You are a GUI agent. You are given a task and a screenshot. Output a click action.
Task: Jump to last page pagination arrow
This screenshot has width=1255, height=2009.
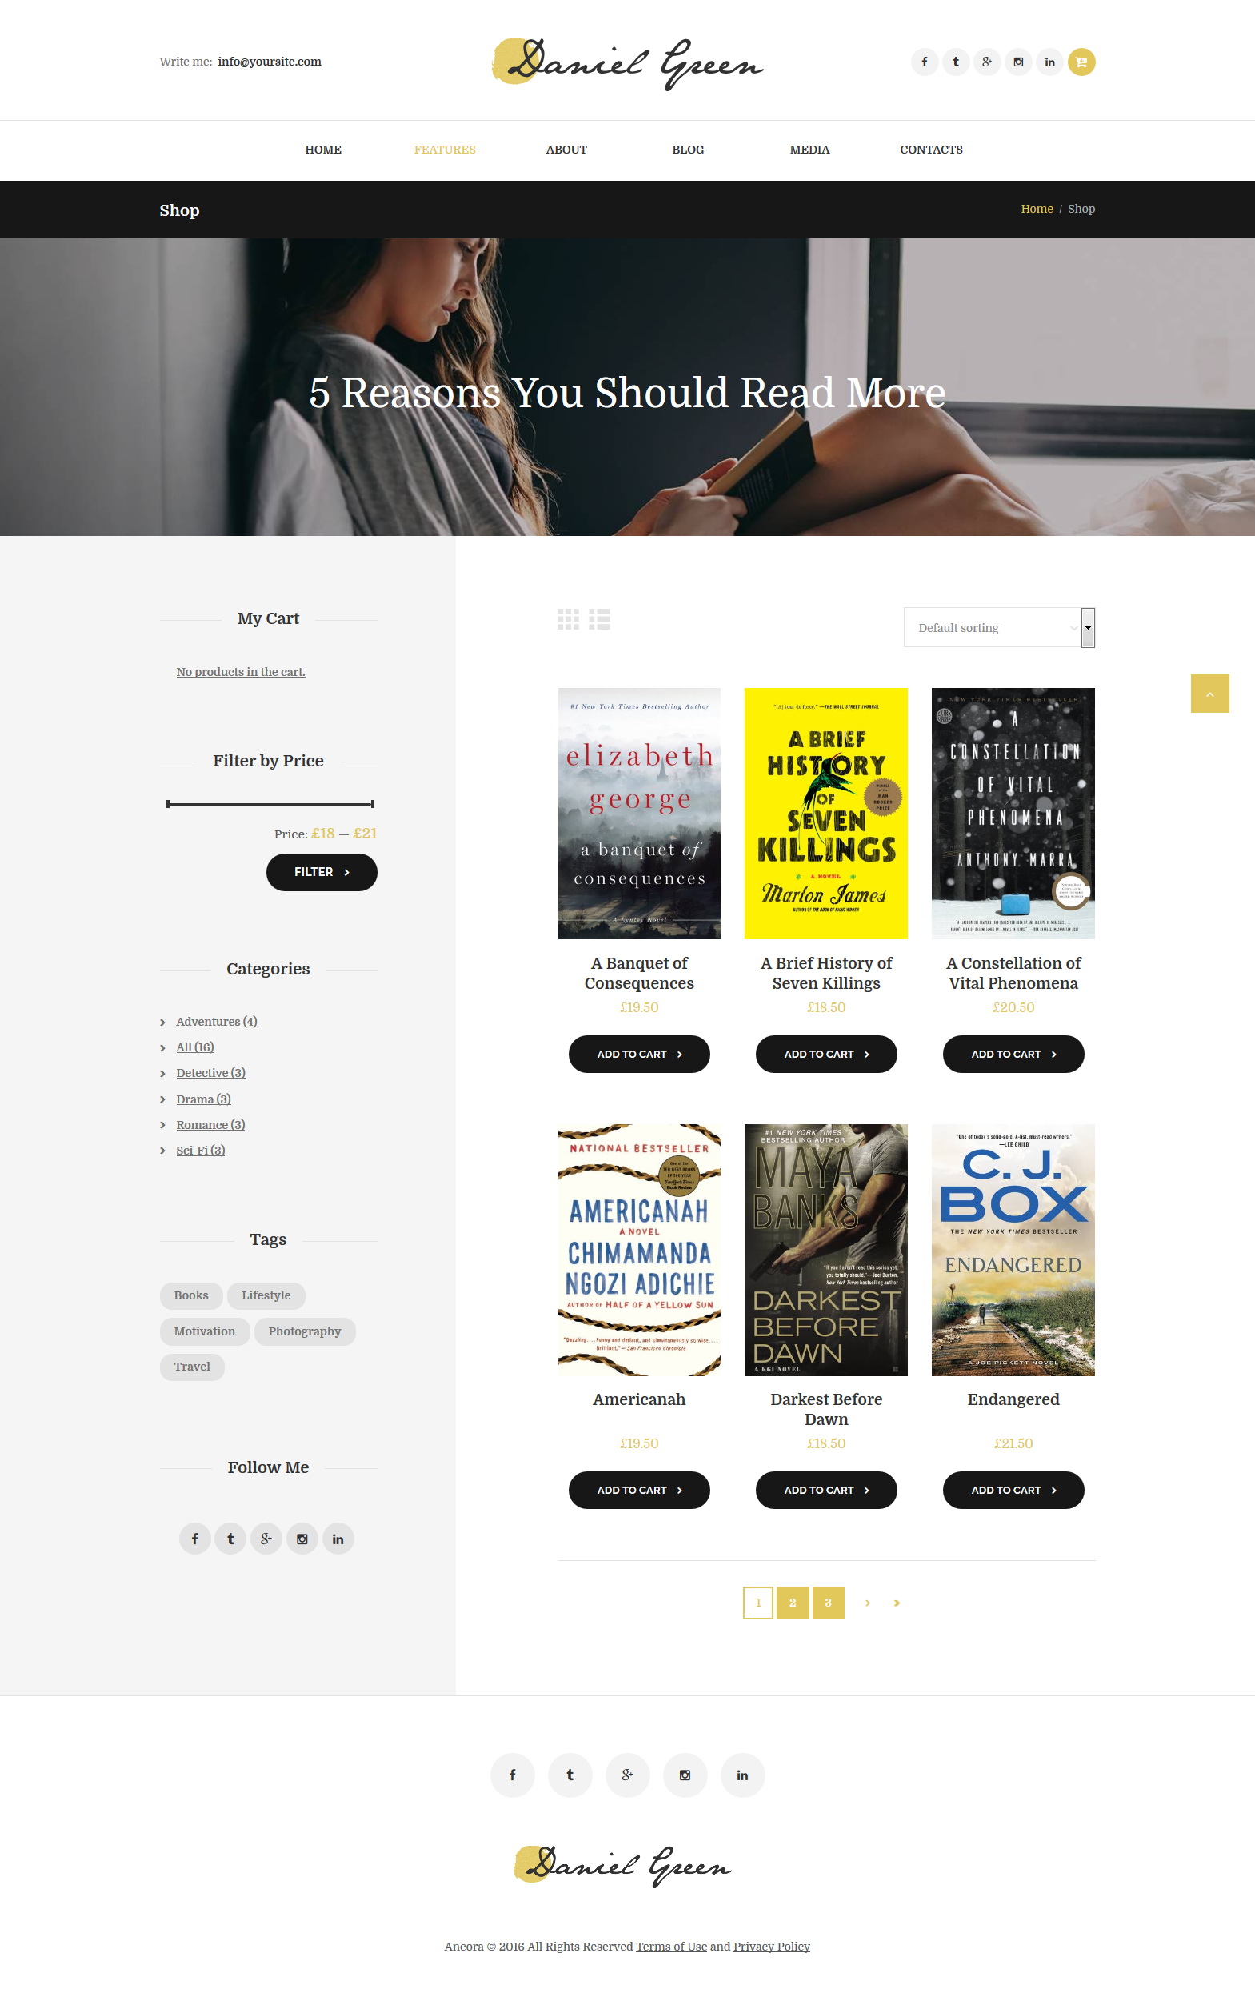point(897,1603)
